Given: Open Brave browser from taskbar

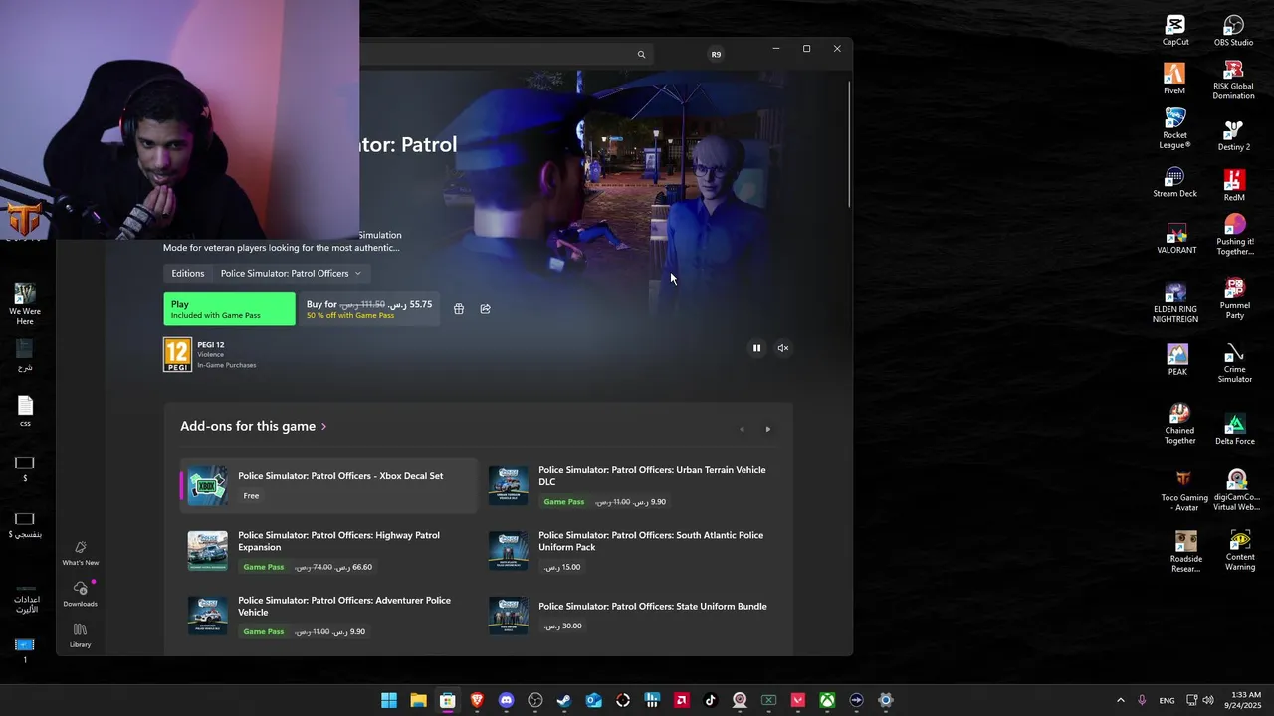Looking at the screenshot, I should tap(477, 700).
